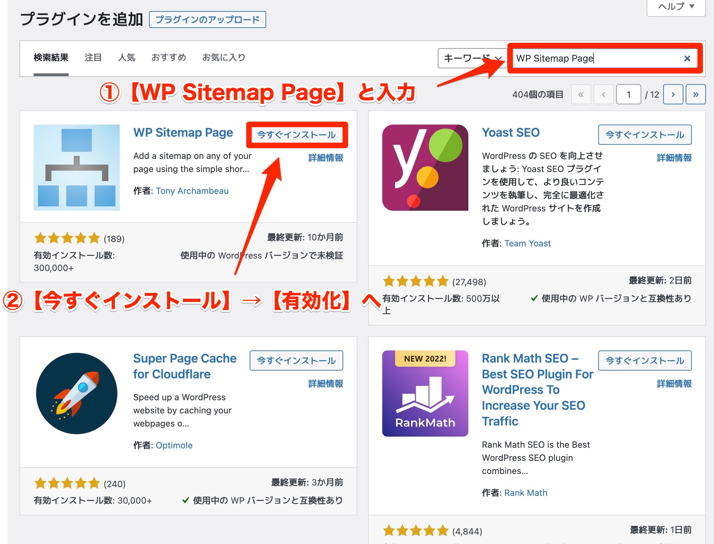This screenshot has height=544, width=714.
Task: Click プラグインのアップロード button
Action: click(x=208, y=20)
